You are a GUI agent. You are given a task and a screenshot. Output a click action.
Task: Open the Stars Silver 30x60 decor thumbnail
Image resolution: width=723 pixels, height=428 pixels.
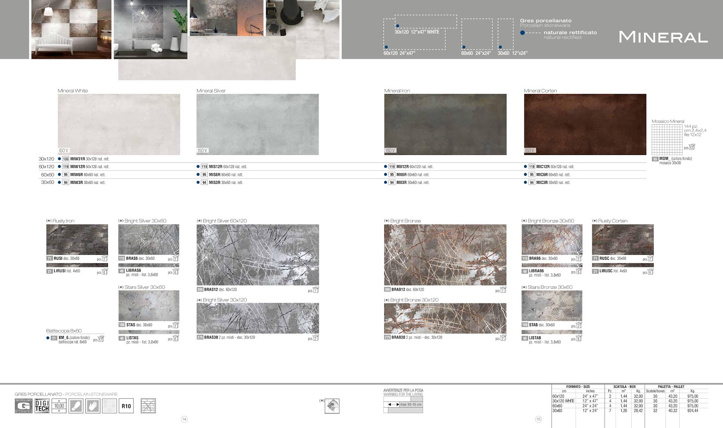149,306
